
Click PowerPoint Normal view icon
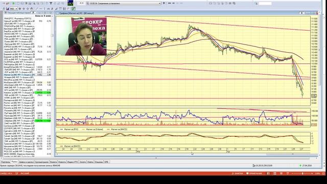268,174
